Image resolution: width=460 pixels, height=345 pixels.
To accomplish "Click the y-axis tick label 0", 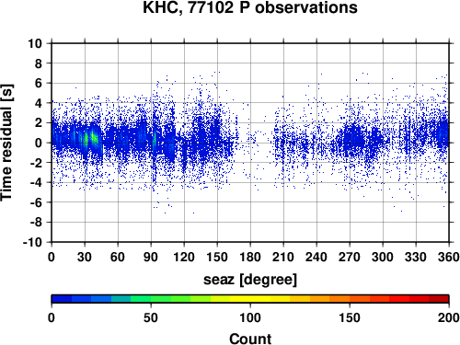I will (39, 143).
